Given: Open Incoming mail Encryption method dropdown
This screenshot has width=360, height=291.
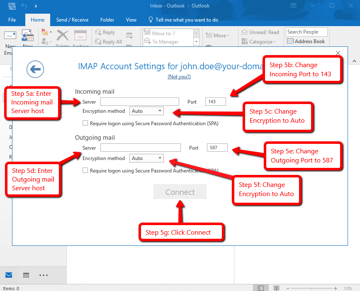Looking at the screenshot, I should [x=146, y=111].
